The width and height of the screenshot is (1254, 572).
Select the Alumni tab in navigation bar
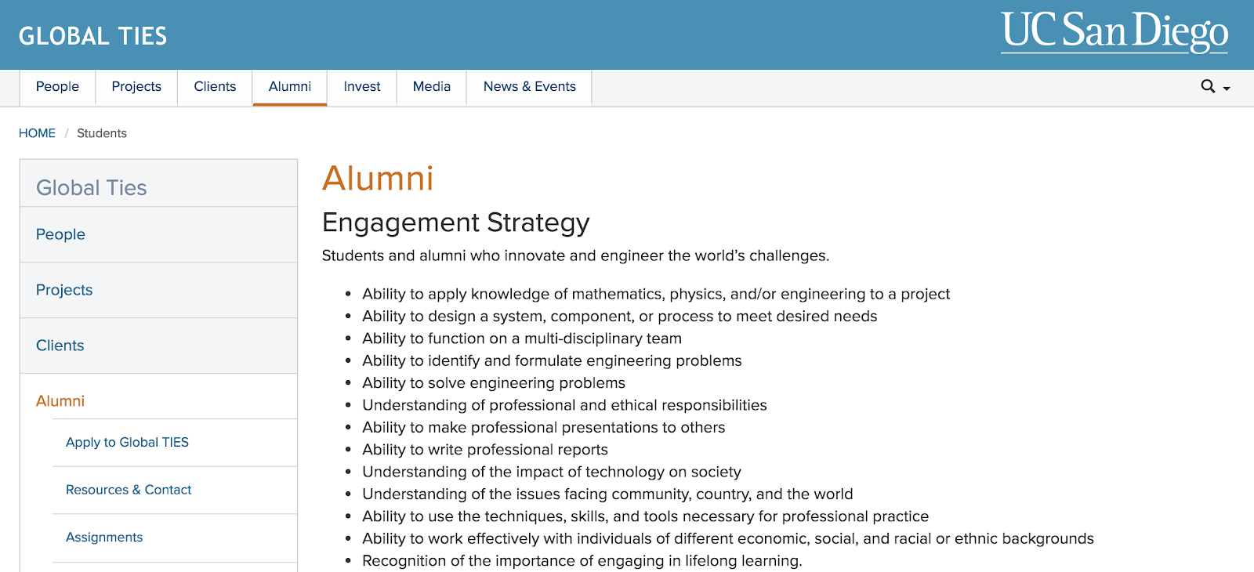(290, 87)
